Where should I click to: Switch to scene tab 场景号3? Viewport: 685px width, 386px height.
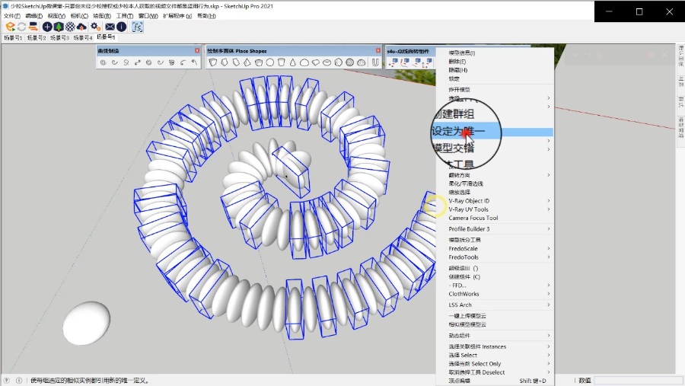(59, 38)
